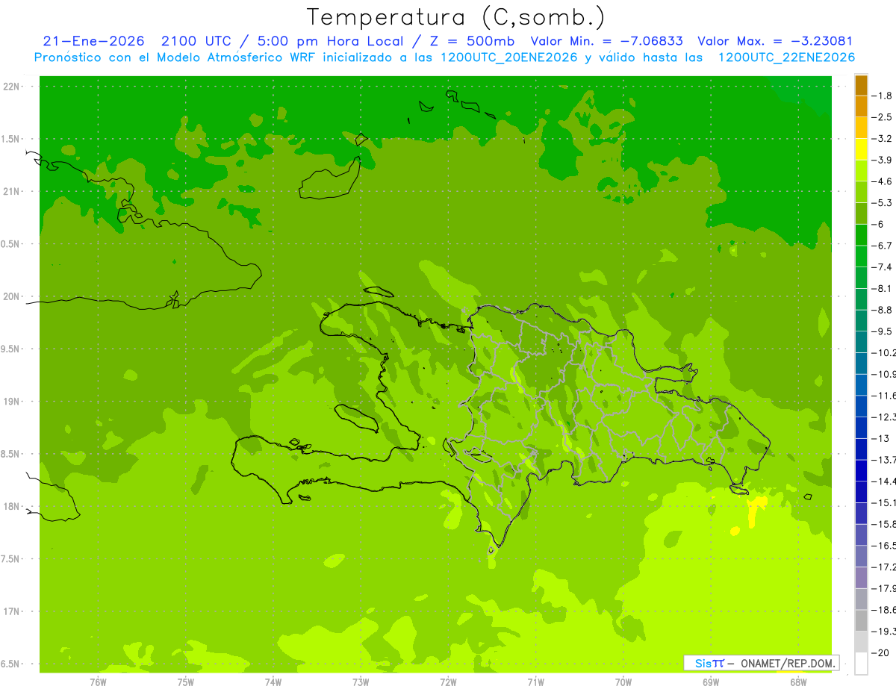
Task: Click the title 'Temperatura (C,somb.)'
Action: (x=456, y=17)
